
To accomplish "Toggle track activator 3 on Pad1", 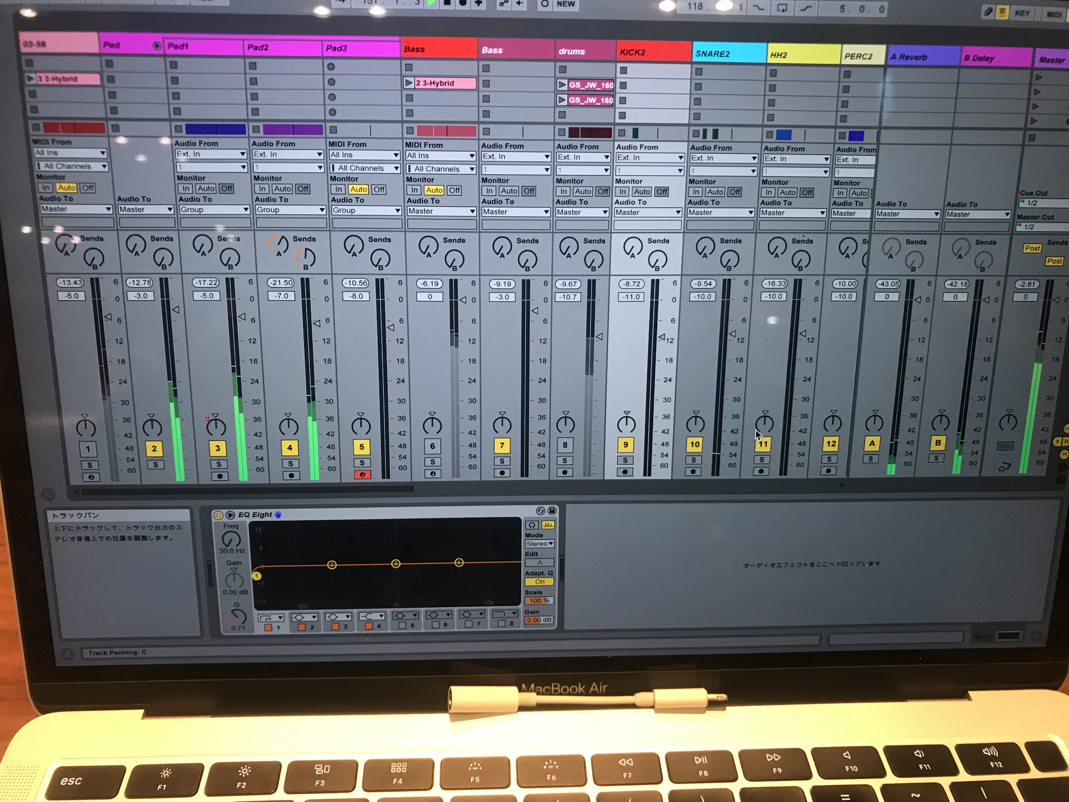I will (x=217, y=448).
